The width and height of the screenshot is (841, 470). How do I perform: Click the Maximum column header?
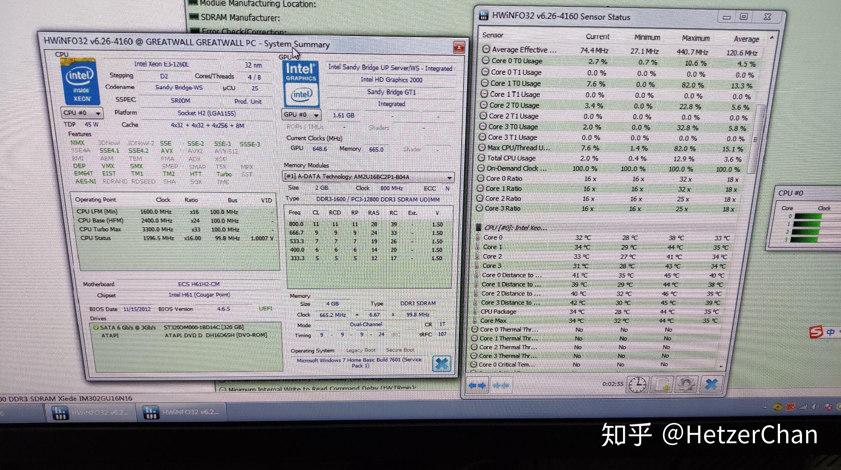695,38
